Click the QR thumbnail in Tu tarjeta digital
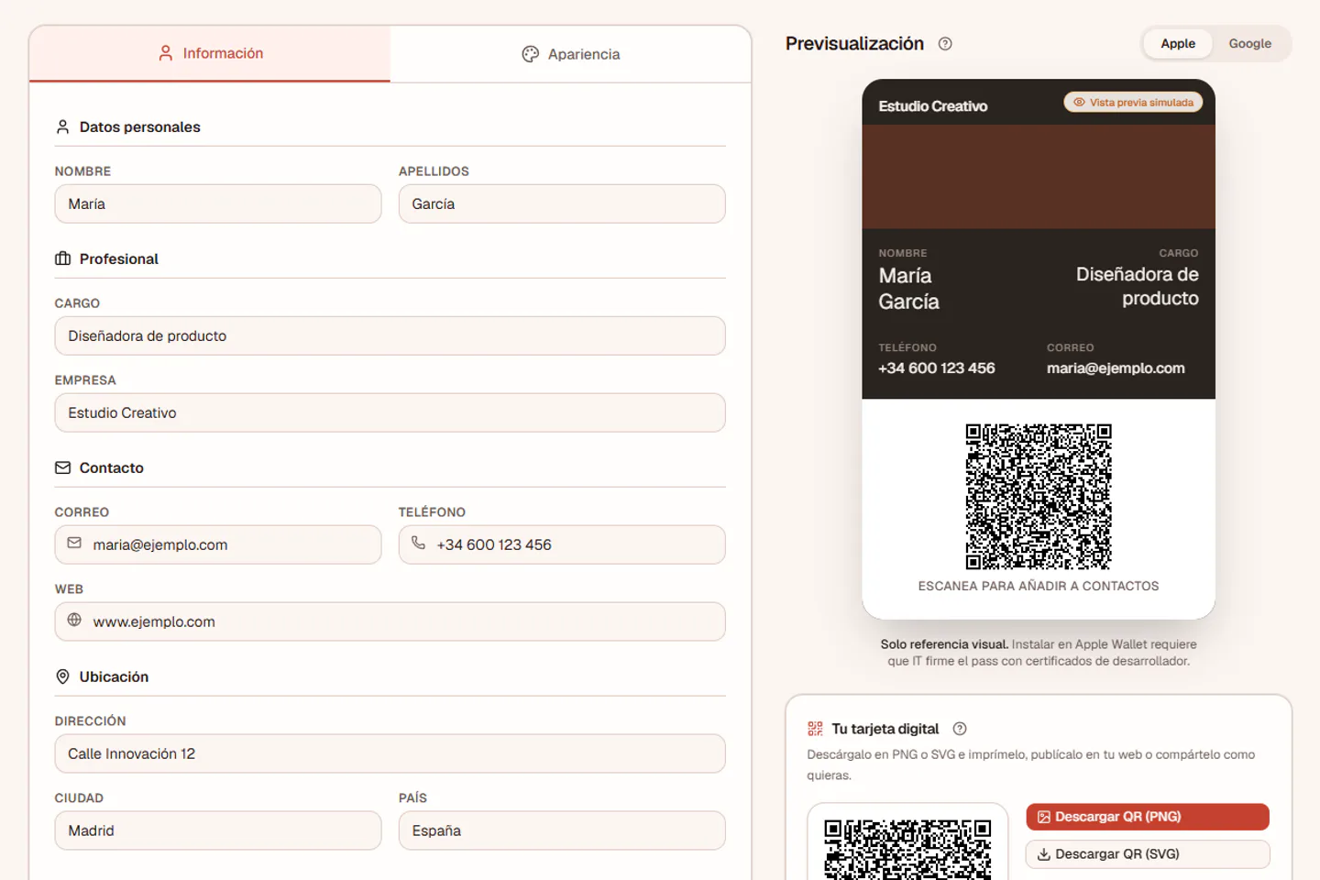The image size is (1320, 880). (907, 848)
